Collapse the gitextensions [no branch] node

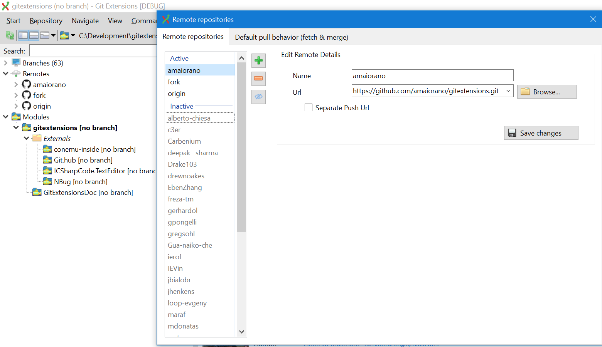[16, 127]
